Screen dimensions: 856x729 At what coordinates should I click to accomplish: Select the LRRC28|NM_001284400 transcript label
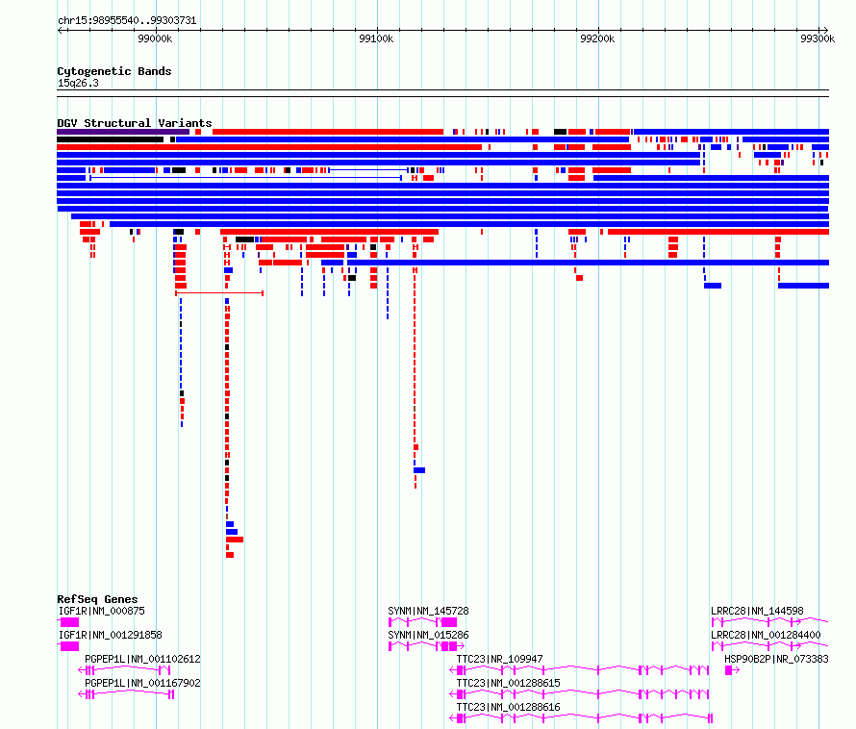tap(766, 635)
